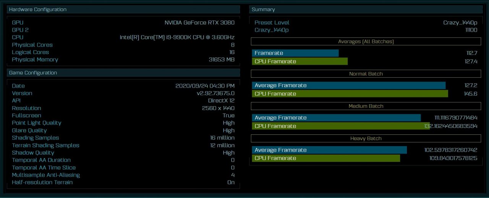
Task: Click the Terrain Shading Samples value 12 million
Action: (222, 145)
